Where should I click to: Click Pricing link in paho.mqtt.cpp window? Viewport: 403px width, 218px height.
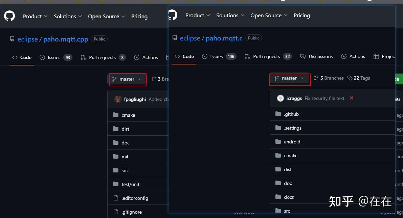(139, 17)
